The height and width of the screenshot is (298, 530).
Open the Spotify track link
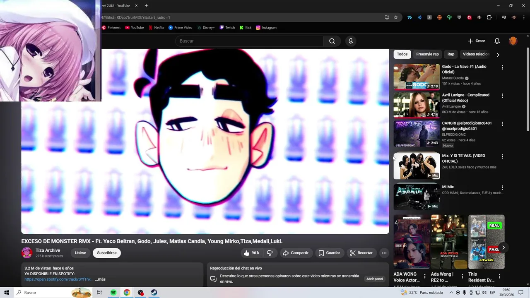tap(58, 279)
